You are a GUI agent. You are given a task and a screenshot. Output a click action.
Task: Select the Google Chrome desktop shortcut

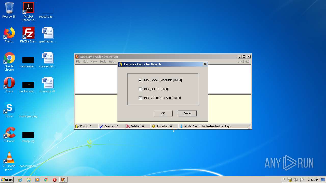[x=9, y=62]
